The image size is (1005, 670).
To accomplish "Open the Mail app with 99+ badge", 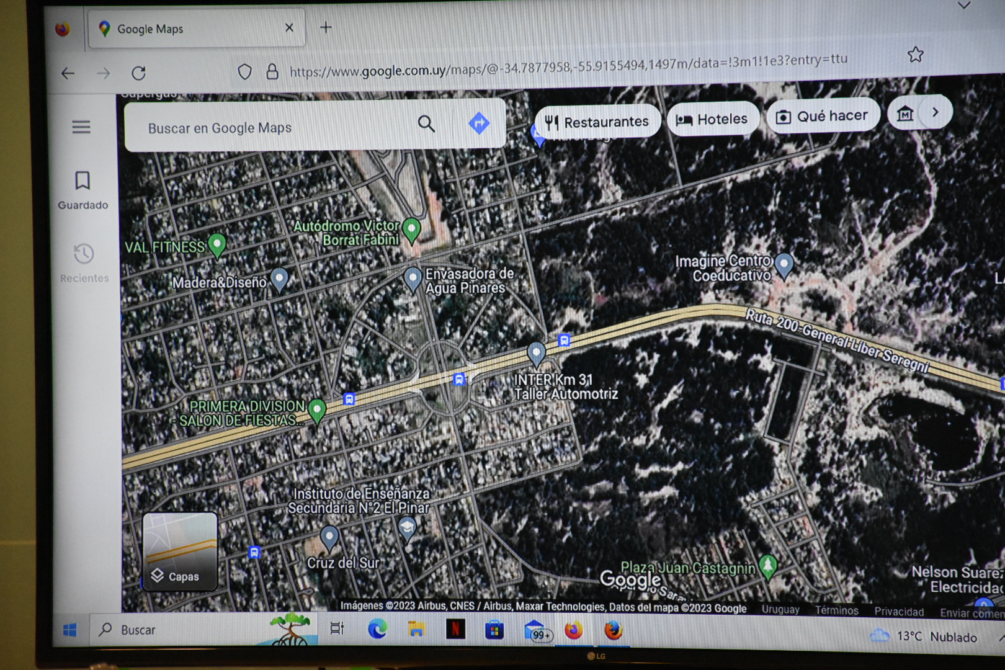I will 537,631.
